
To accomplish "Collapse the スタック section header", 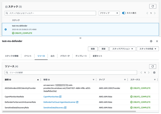I will [x=7, y=7].
